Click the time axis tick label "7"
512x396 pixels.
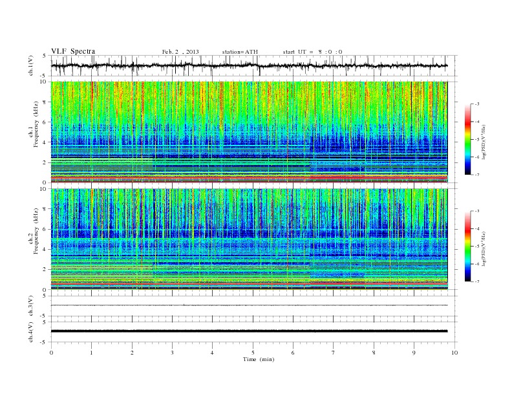(334, 353)
